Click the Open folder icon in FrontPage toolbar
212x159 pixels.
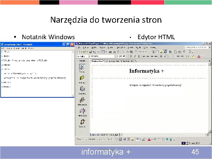coord(85,52)
